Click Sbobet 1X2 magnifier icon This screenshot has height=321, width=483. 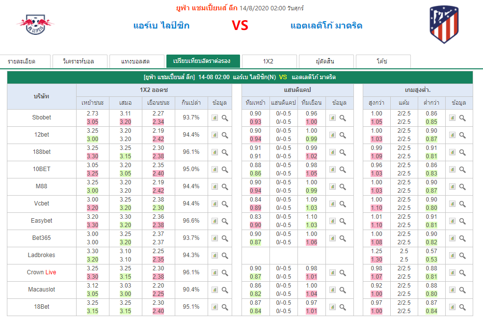(225, 118)
